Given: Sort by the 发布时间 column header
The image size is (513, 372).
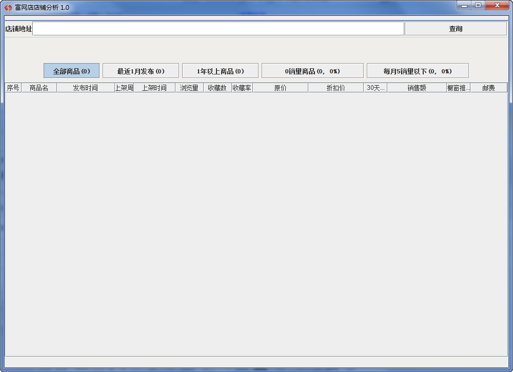Looking at the screenshot, I should pos(83,87).
